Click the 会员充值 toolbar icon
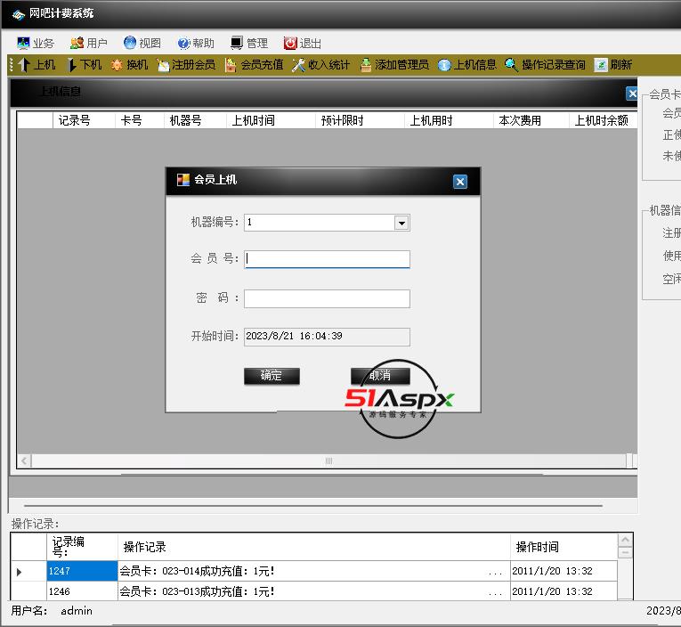Viewport: 681px width, 627px height. 231,65
